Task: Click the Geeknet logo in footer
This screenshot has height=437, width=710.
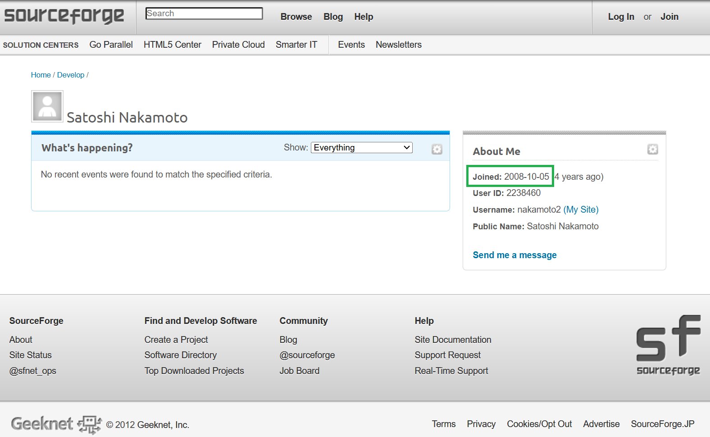Action: (x=56, y=424)
